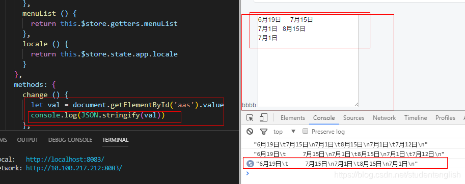Switch to the Elements tab

coord(293,118)
